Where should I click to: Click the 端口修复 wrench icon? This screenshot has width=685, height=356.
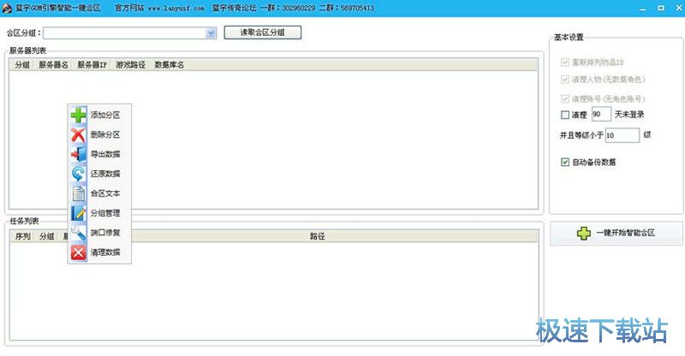pos(78,233)
